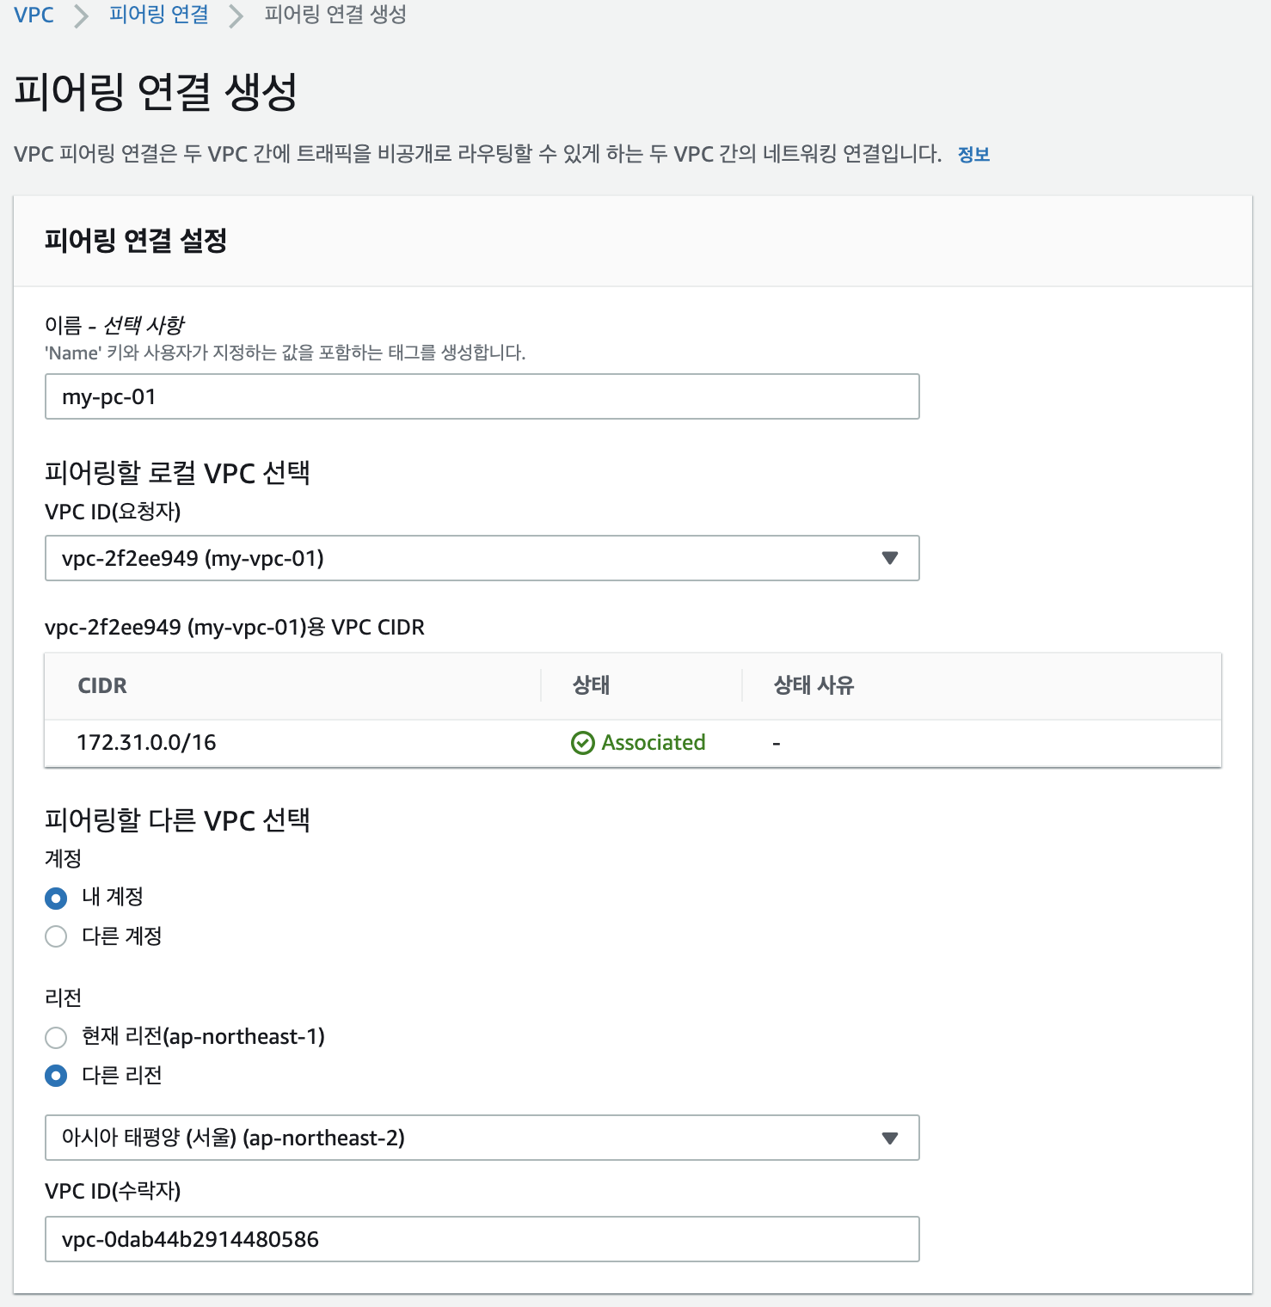Click the 상태 column header
Viewport: 1271px width, 1307px height.
click(591, 685)
